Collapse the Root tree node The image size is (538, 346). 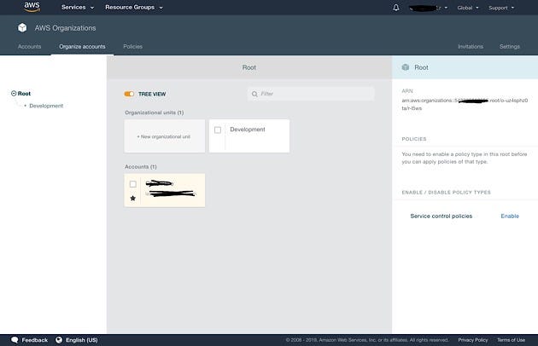point(14,93)
